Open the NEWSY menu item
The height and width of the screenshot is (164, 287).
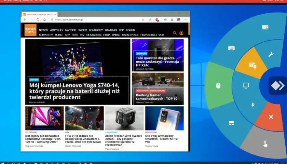pyautogui.click(x=44, y=30)
